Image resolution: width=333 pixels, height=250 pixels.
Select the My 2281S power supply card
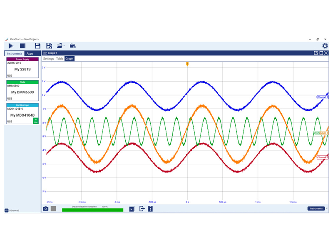coord(22,69)
